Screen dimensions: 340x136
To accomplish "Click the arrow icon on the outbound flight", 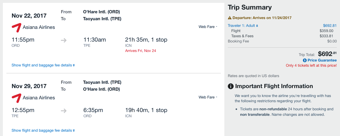I will pos(64,40).
